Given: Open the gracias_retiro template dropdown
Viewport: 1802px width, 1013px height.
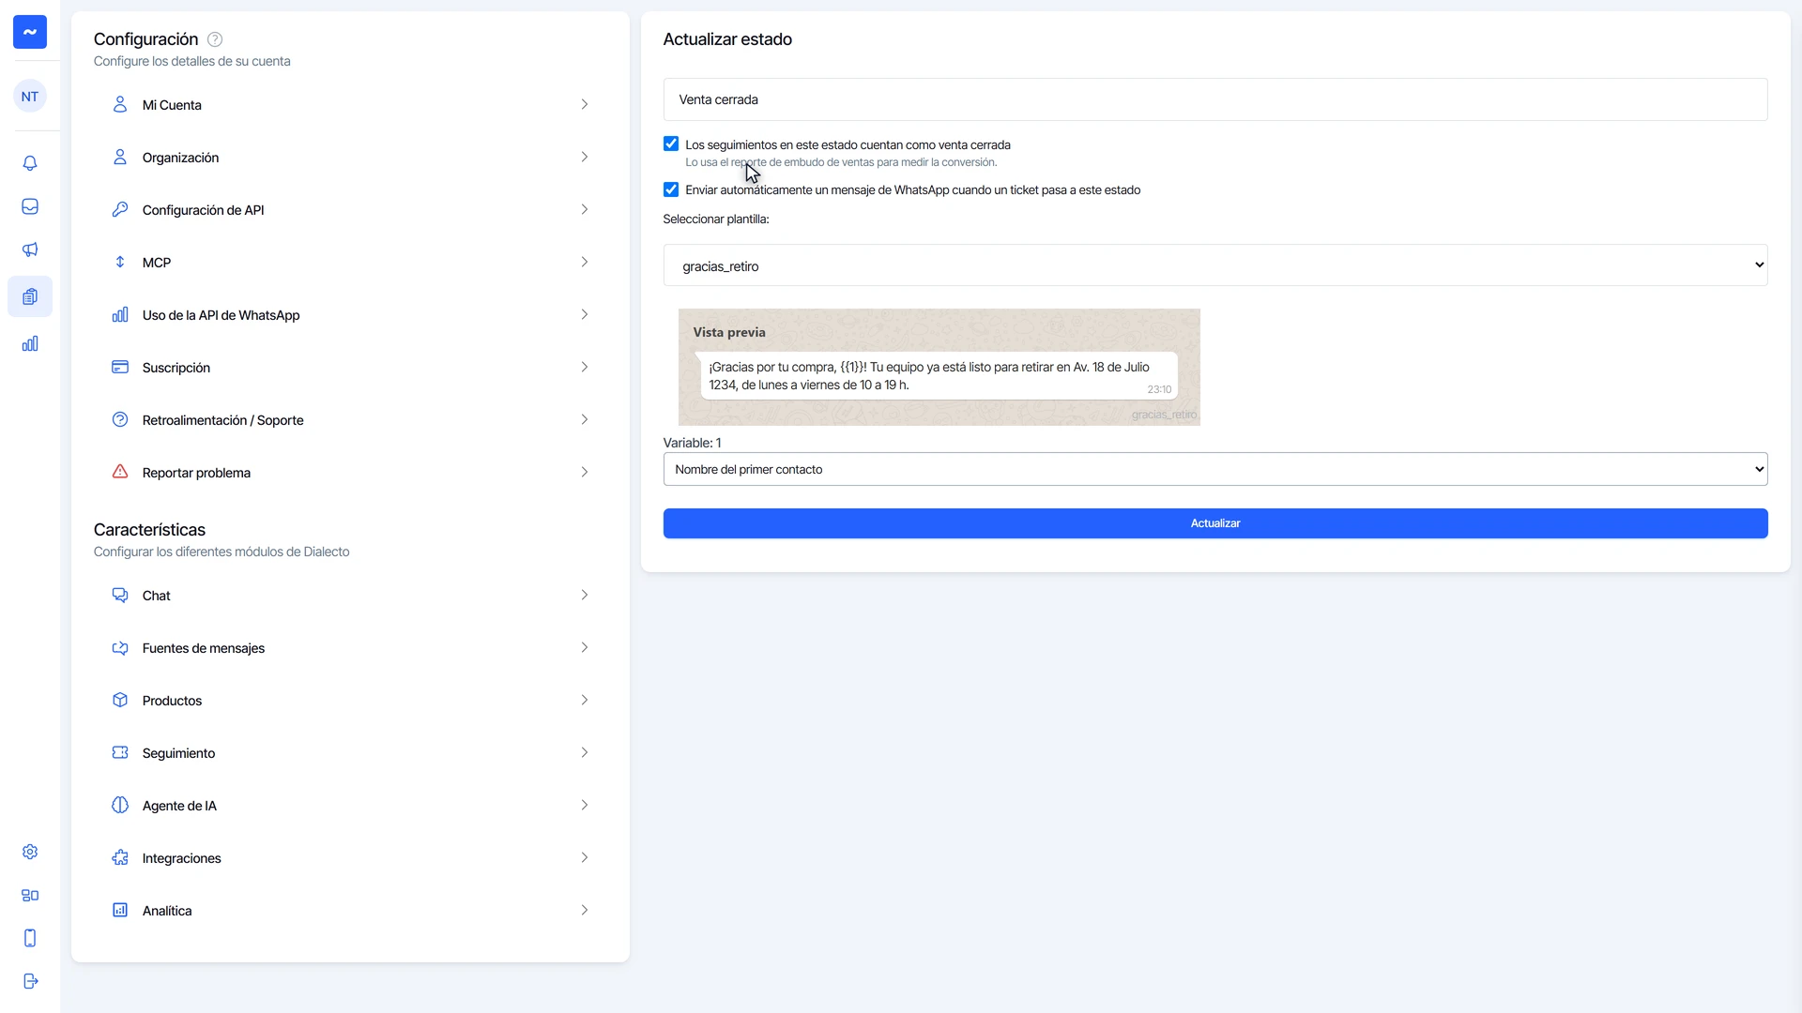Looking at the screenshot, I should coord(1215,265).
